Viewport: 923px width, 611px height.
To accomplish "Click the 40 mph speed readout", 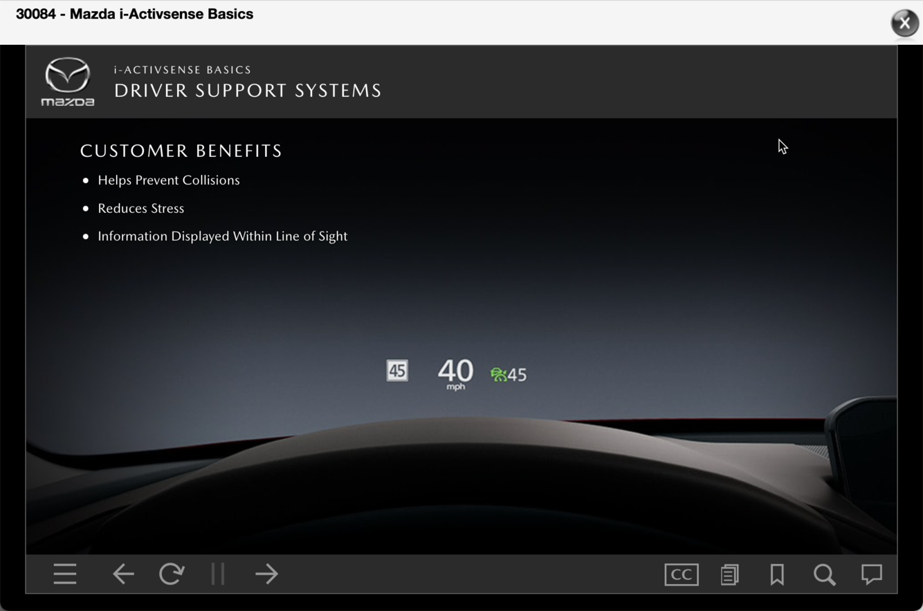I will 455,374.
